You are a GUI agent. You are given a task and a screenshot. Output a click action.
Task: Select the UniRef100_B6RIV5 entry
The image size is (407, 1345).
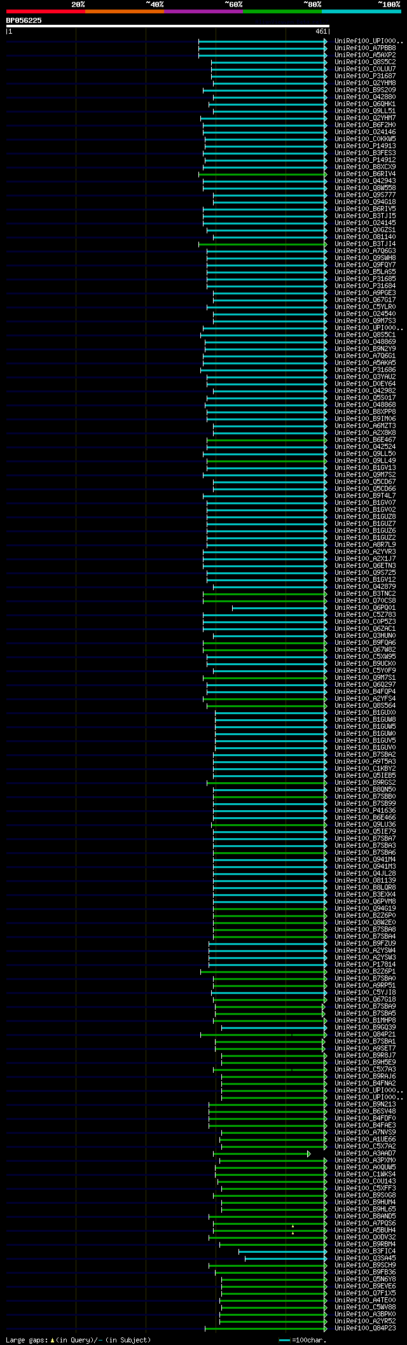(x=365, y=209)
